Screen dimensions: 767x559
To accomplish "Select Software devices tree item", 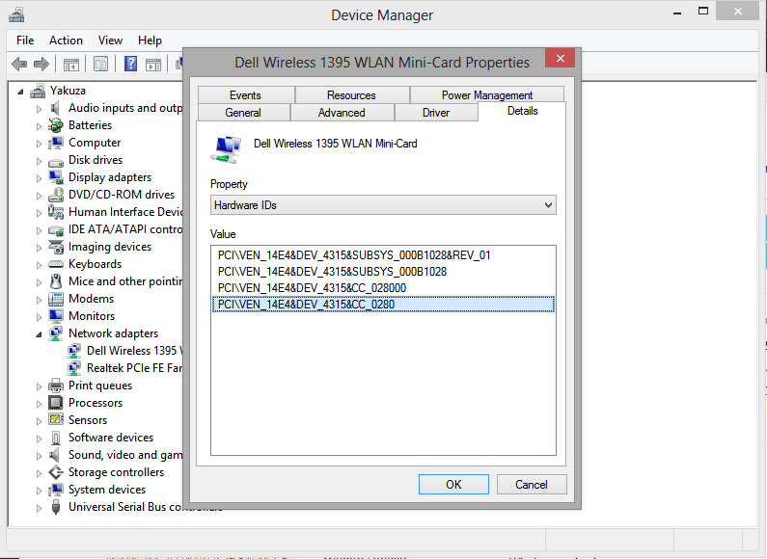I will pyautogui.click(x=111, y=438).
